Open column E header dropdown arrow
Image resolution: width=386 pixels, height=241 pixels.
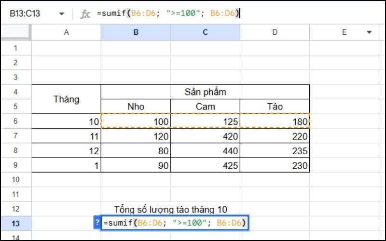tap(370, 32)
